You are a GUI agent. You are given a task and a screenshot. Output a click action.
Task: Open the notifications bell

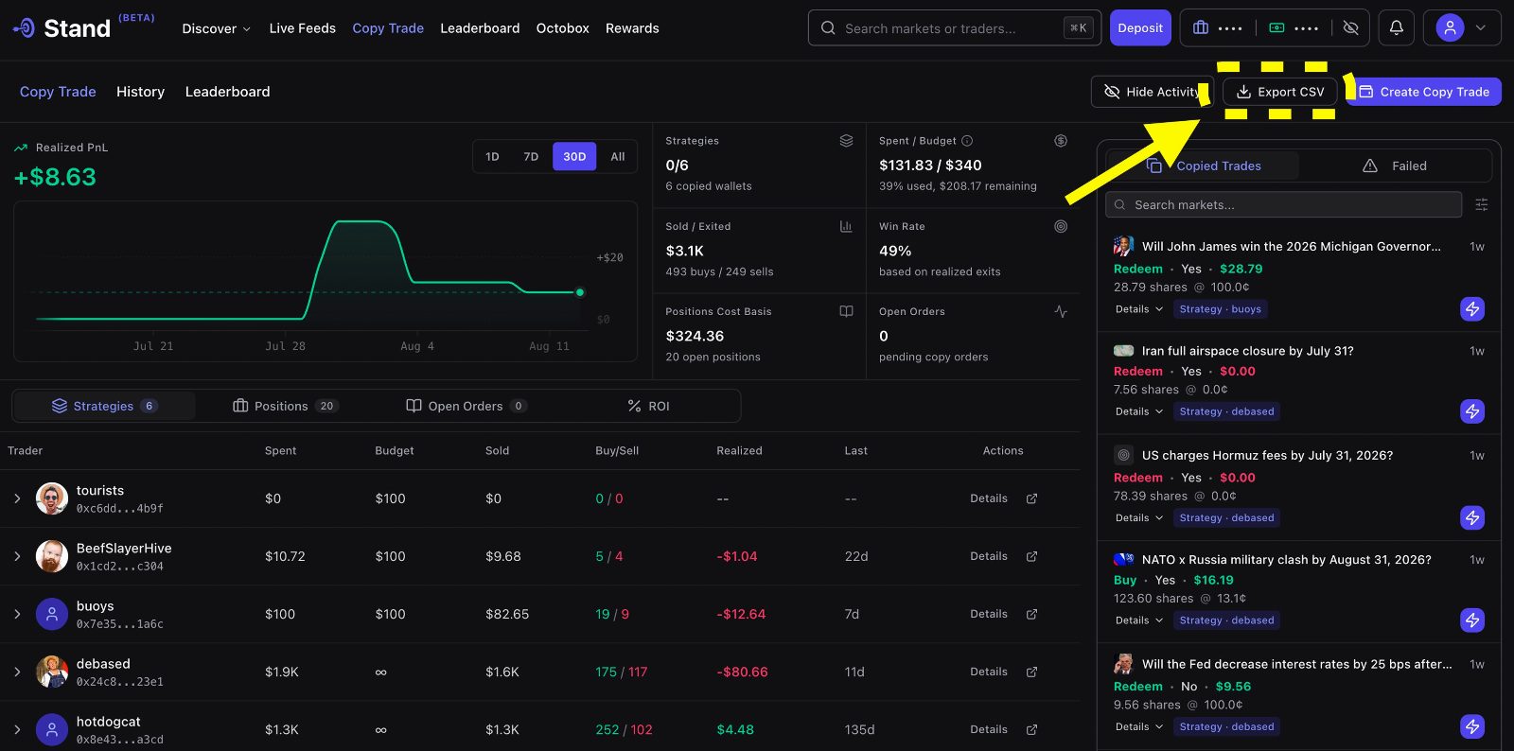(1396, 28)
